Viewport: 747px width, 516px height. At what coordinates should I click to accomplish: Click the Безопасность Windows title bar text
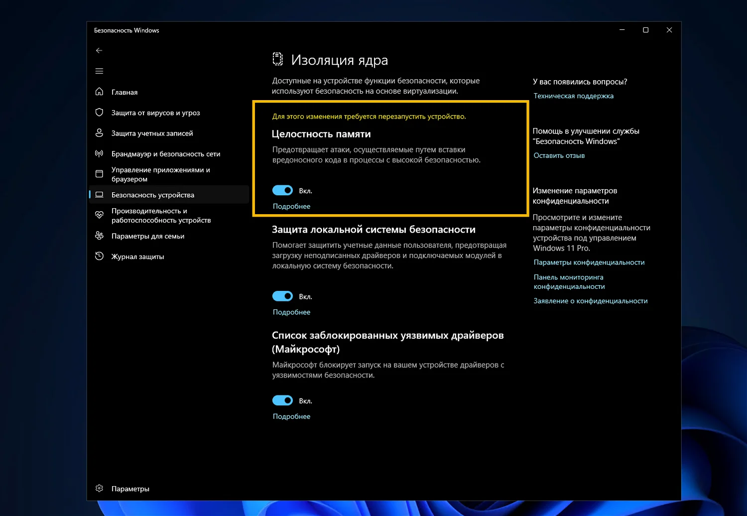point(126,30)
